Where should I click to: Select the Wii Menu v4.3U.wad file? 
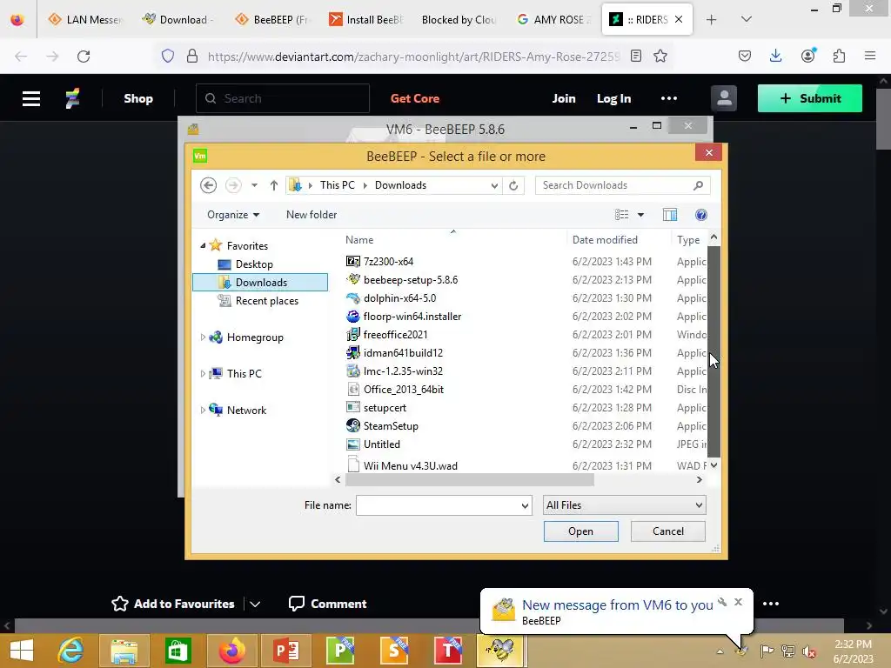click(x=402, y=466)
